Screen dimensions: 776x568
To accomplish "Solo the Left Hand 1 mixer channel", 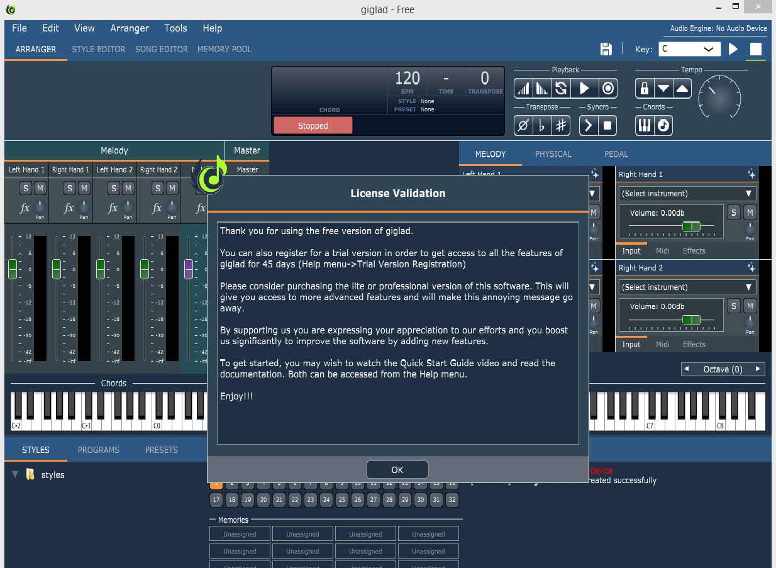I will pos(25,188).
